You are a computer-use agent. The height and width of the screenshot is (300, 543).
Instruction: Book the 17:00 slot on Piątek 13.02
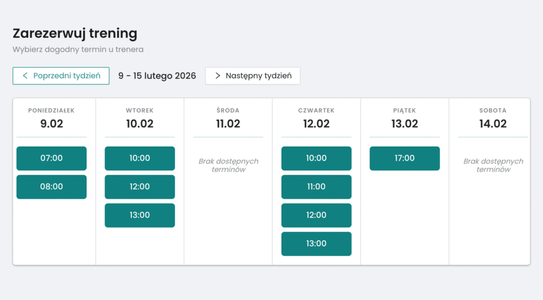405,158
